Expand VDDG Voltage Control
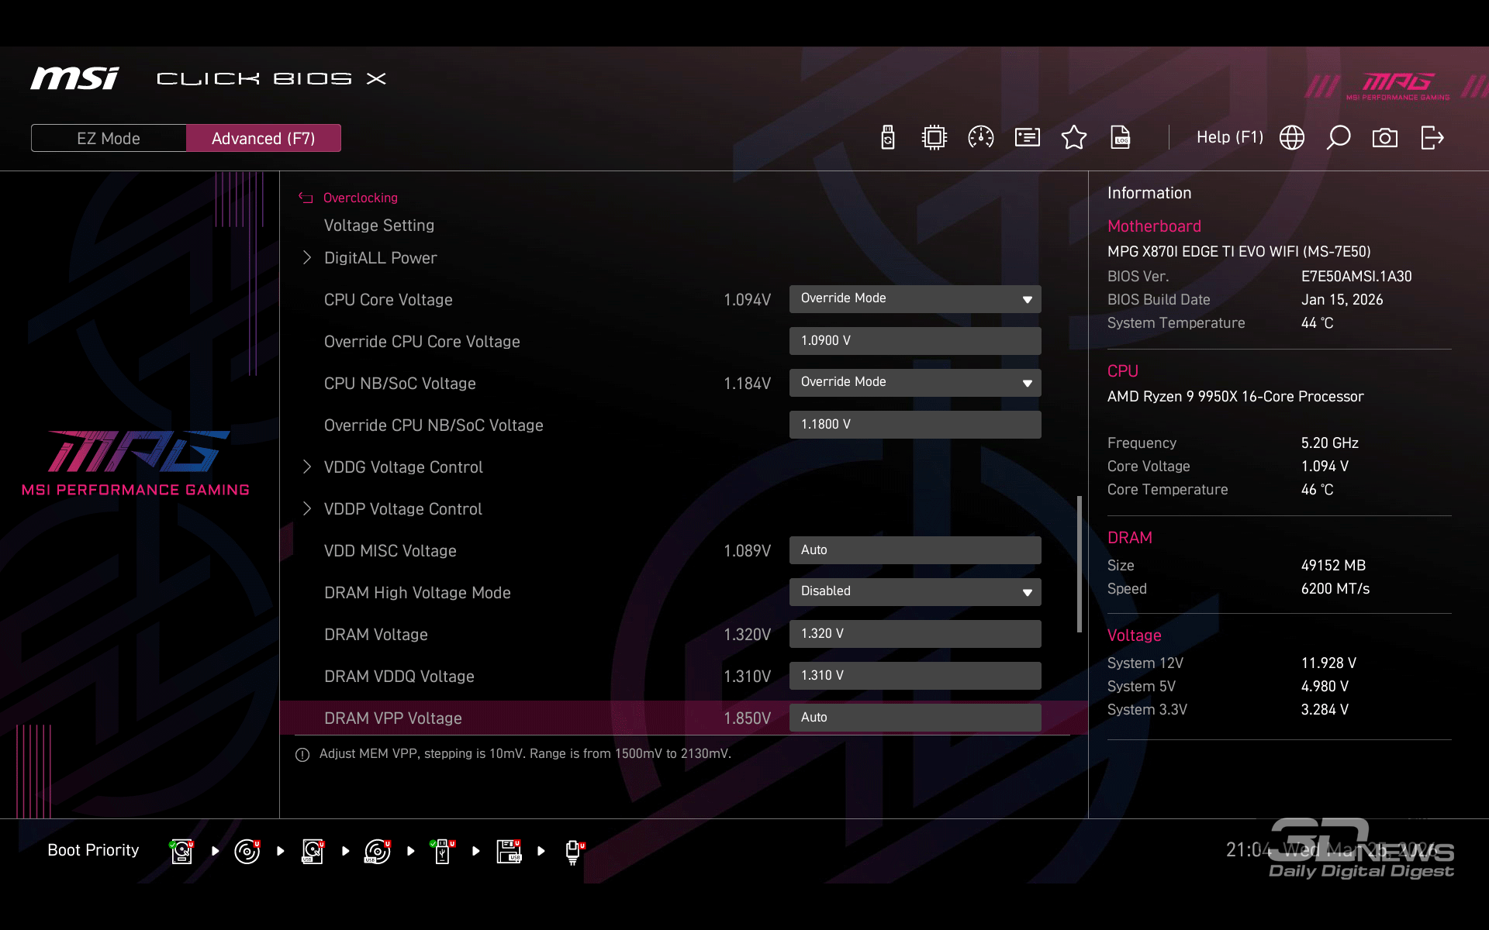This screenshot has width=1489, height=930. (402, 467)
